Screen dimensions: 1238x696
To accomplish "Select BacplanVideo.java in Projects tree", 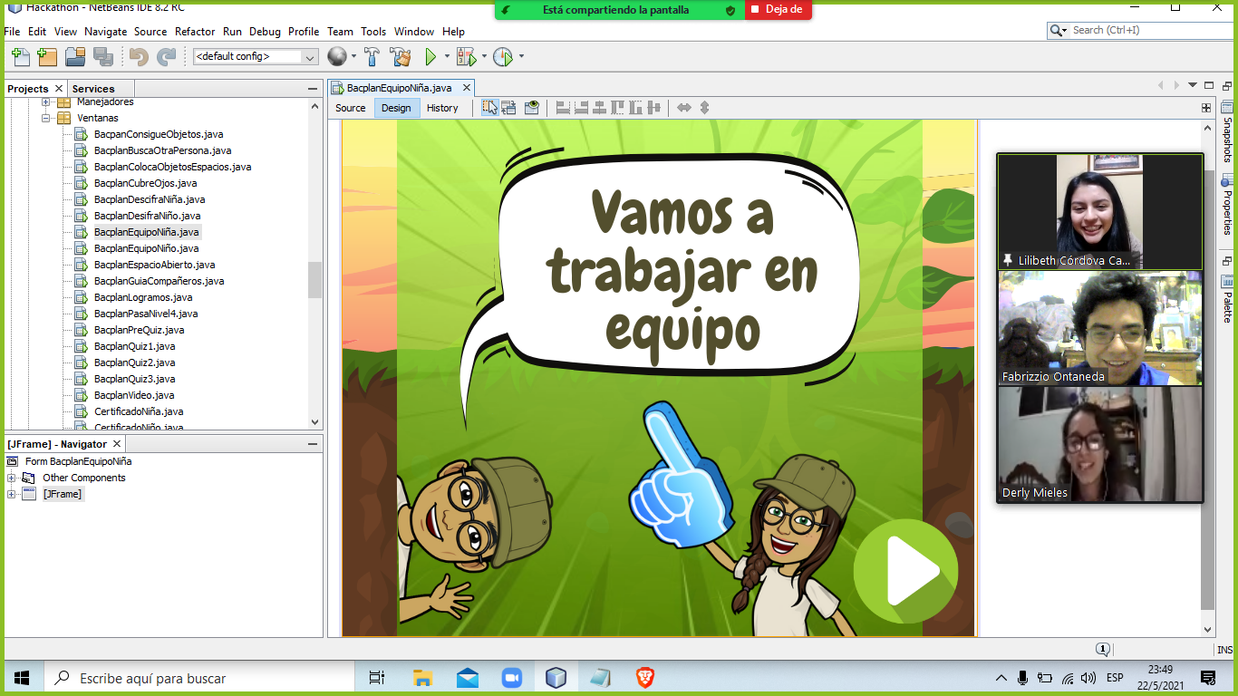I will (x=134, y=395).
